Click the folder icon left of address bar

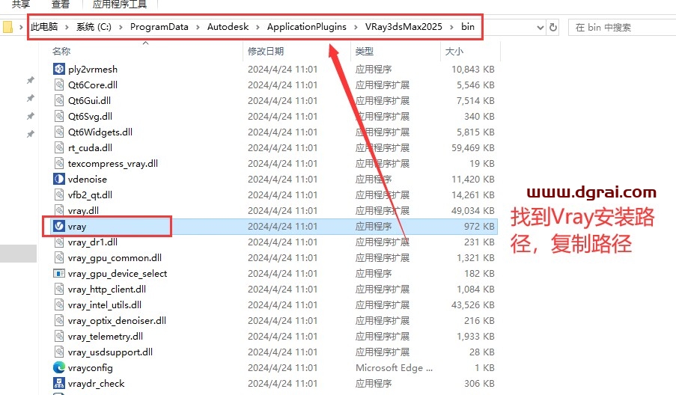tap(7, 27)
